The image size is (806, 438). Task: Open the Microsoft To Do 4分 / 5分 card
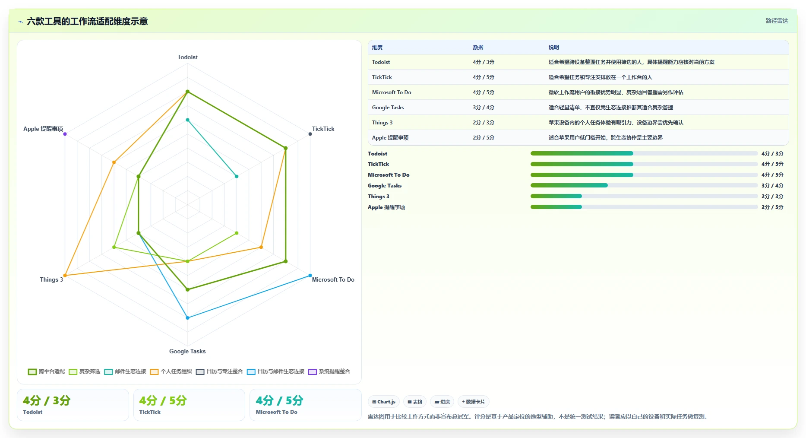pyautogui.click(x=306, y=405)
